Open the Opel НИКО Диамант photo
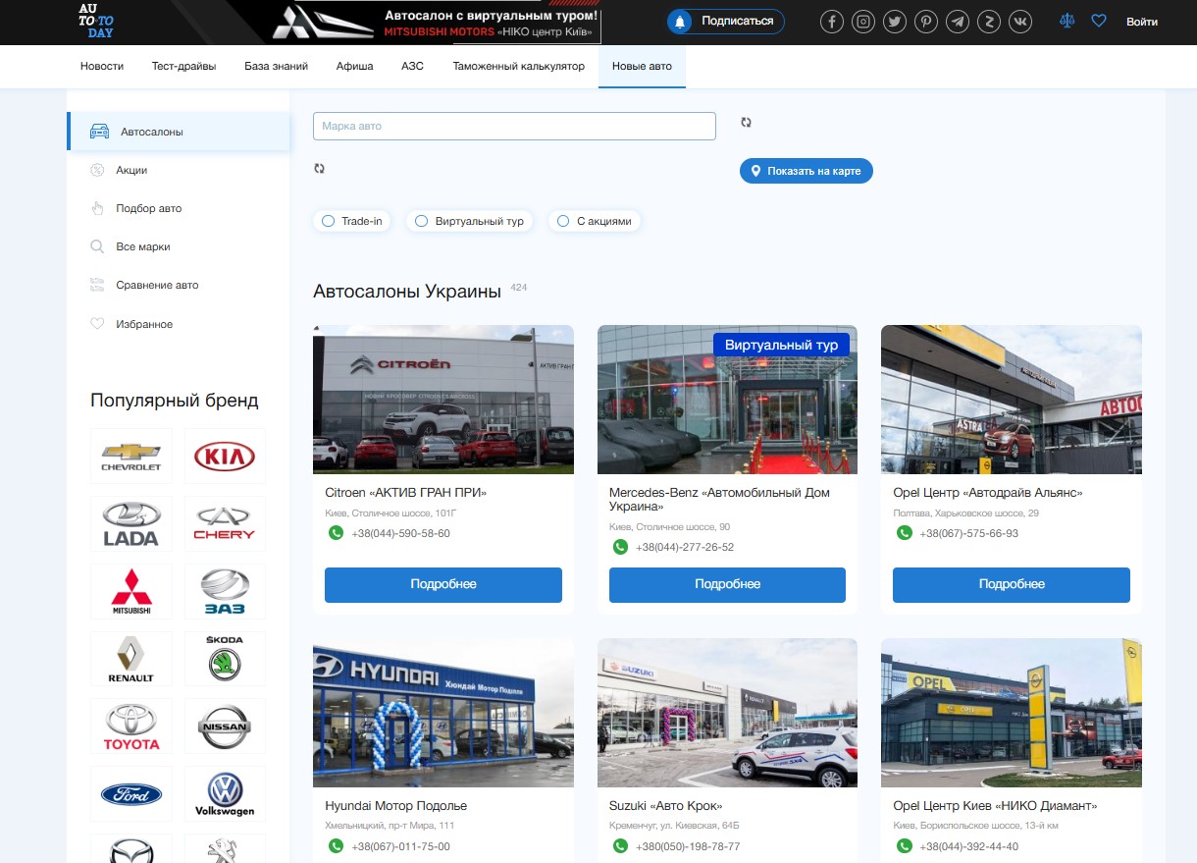 pos(1012,713)
